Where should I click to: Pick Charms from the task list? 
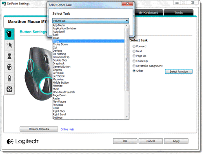(89, 70)
